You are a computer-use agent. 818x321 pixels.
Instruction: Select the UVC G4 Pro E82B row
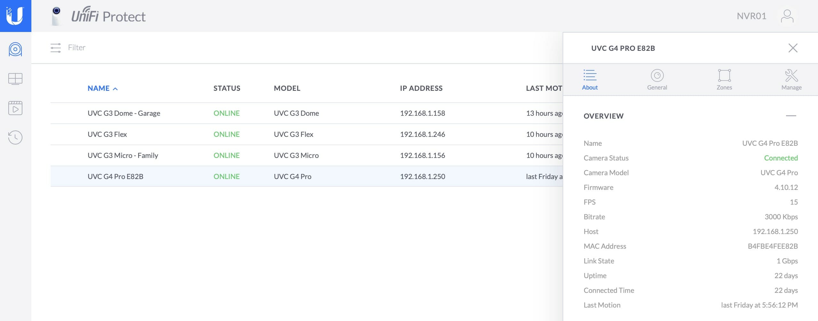307,176
